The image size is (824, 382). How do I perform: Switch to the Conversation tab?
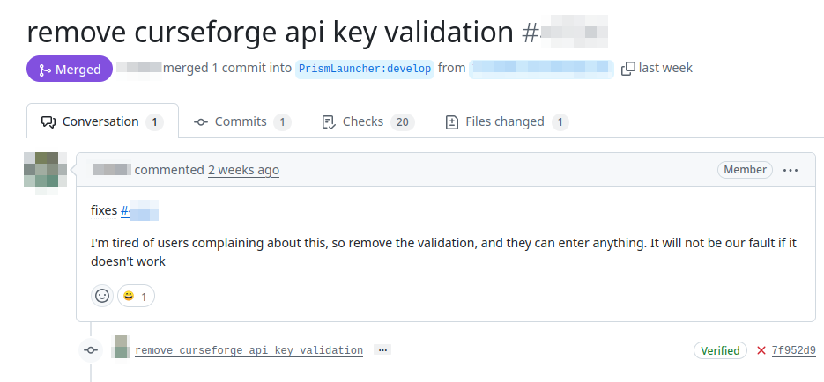point(102,121)
